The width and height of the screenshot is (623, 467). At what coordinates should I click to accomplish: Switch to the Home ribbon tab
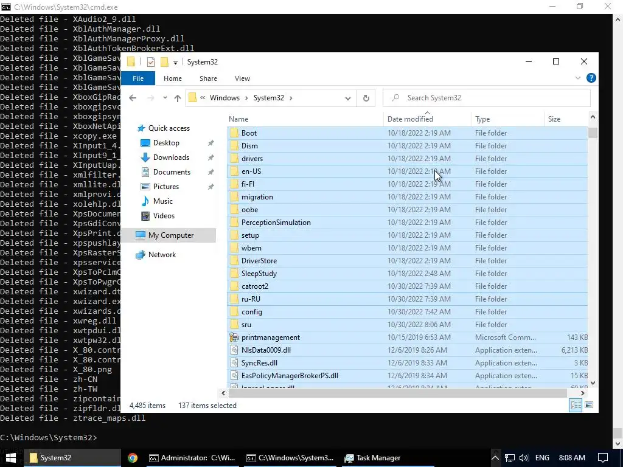pyautogui.click(x=172, y=78)
